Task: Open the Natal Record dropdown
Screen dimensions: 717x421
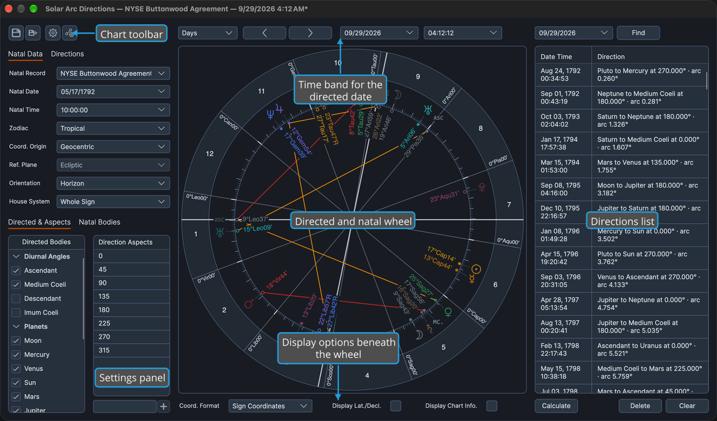Action: [113, 73]
